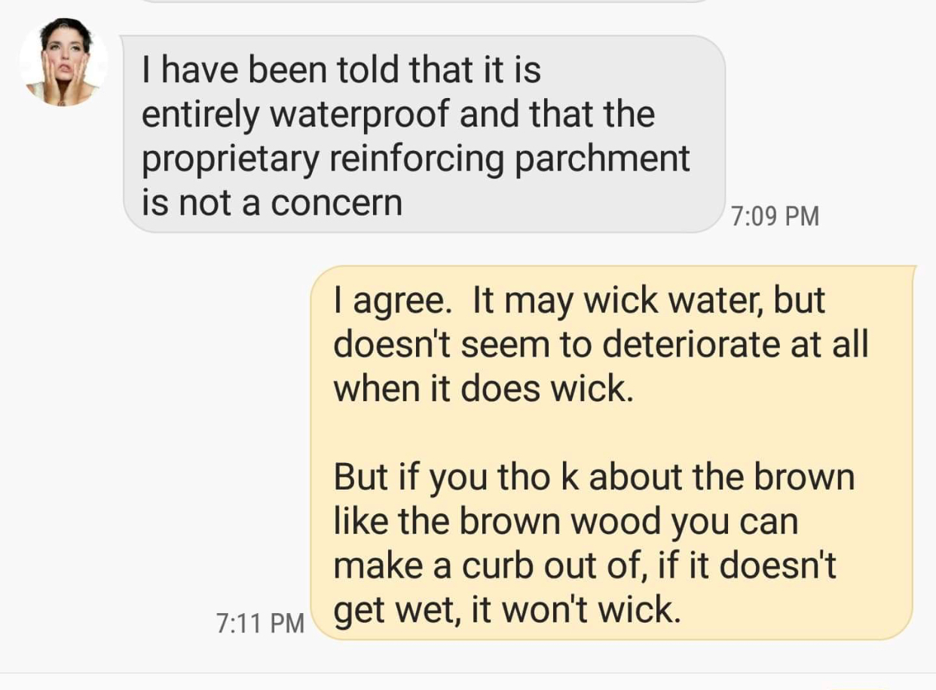This screenshot has width=936, height=690.
Task: Click 'when it does wick.' line
Action: (x=479, y=388)
